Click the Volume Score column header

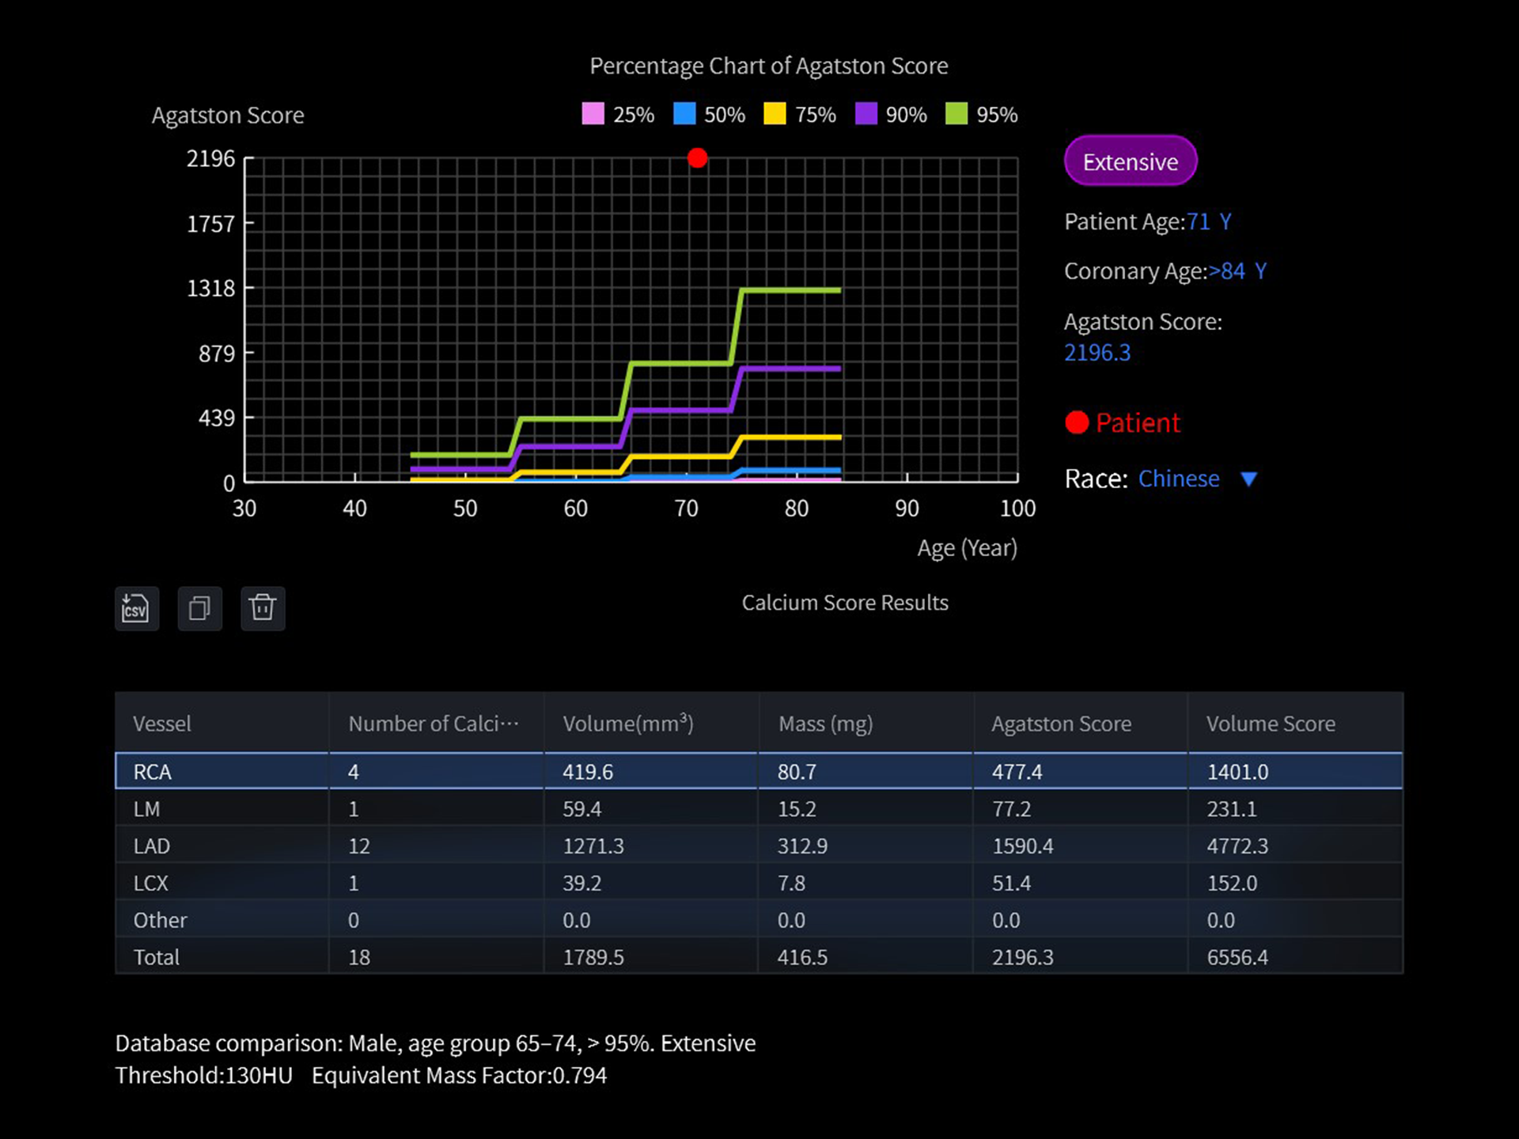coord(1296,723)
